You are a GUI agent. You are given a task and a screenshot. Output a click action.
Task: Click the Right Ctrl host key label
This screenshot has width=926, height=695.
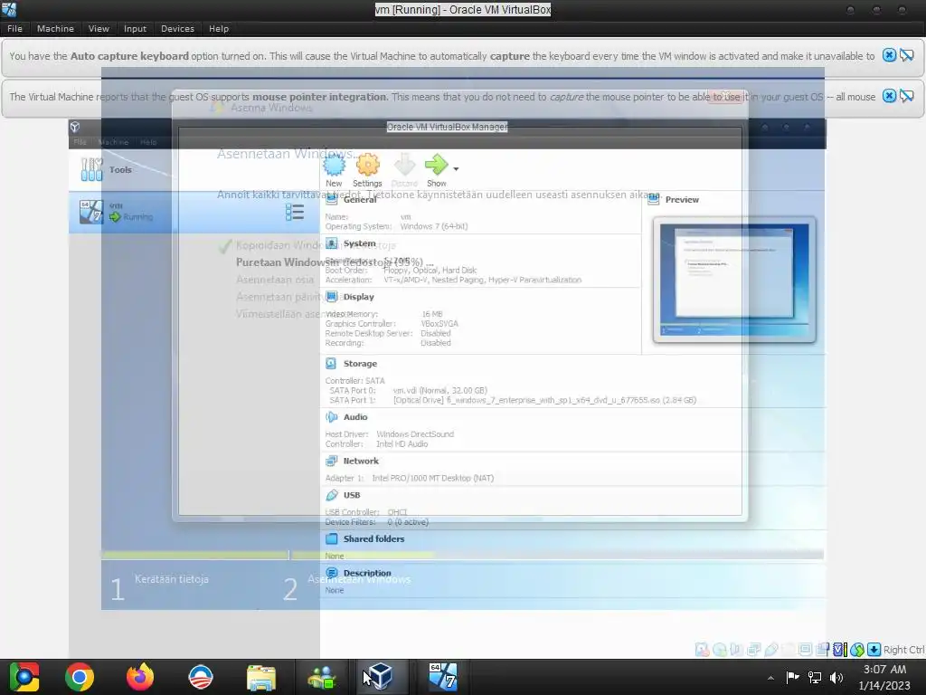903,650
